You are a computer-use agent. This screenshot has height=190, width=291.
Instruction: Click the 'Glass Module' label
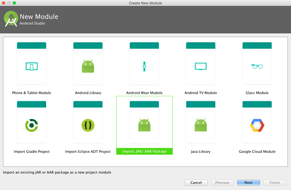(x=257, y=93)
